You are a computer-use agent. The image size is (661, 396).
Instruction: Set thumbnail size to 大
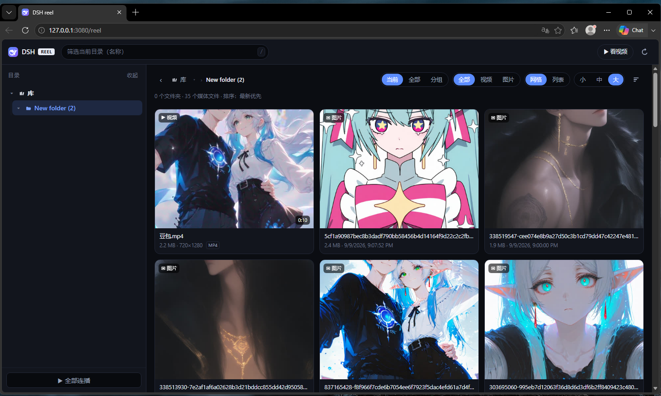tap(616, 80)
